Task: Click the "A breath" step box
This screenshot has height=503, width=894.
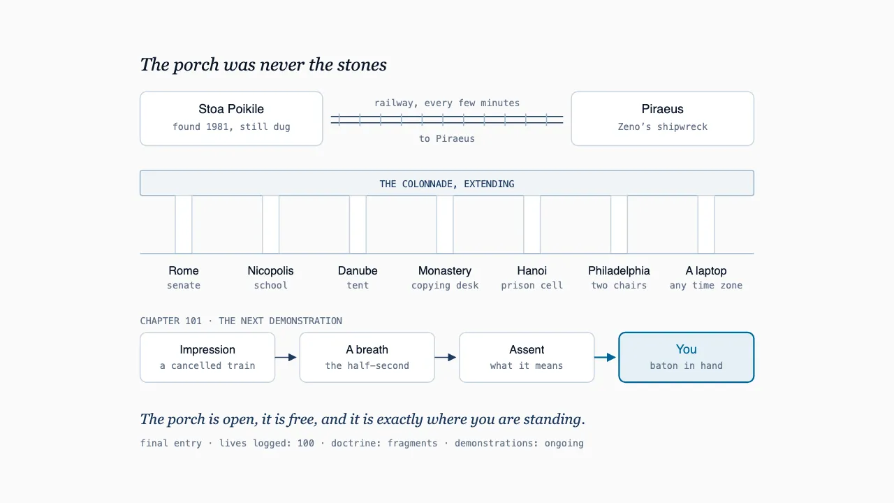Action: click(367, 357)
